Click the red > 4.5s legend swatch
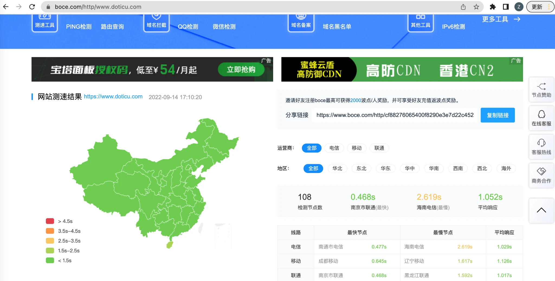 [50, 221]
